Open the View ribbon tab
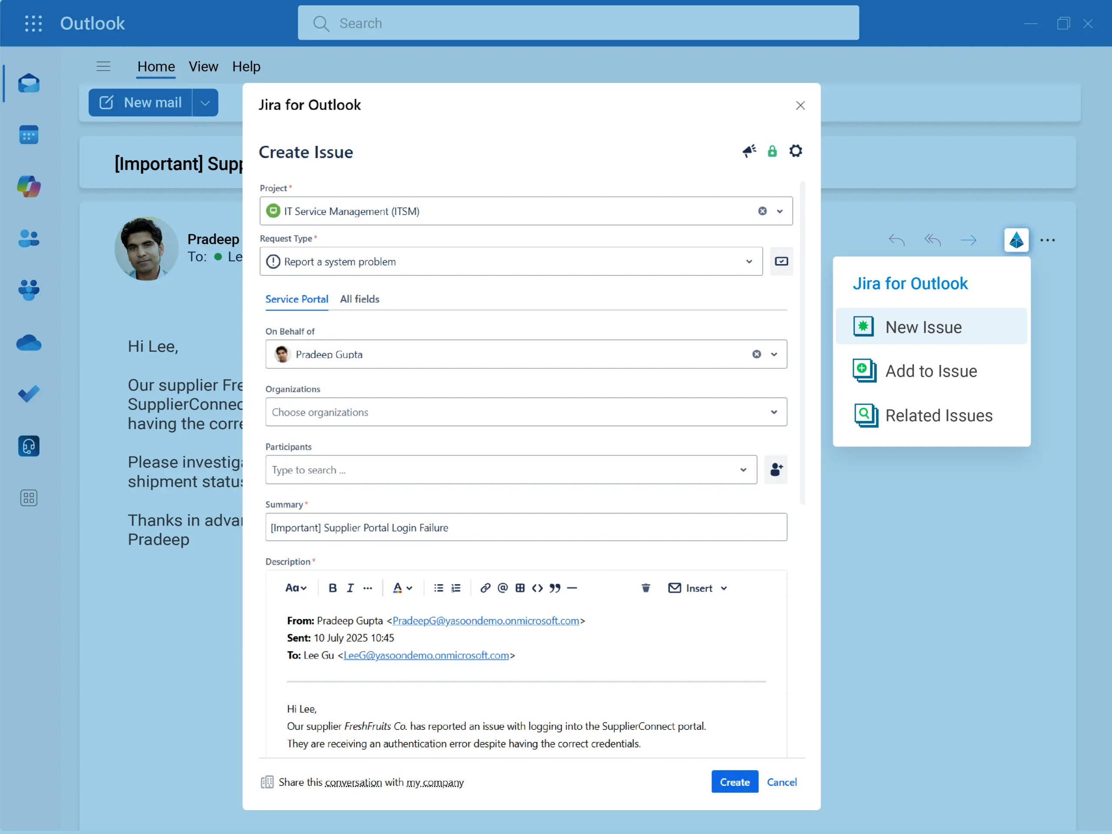The image size is (1112, 834). (203, 66)
